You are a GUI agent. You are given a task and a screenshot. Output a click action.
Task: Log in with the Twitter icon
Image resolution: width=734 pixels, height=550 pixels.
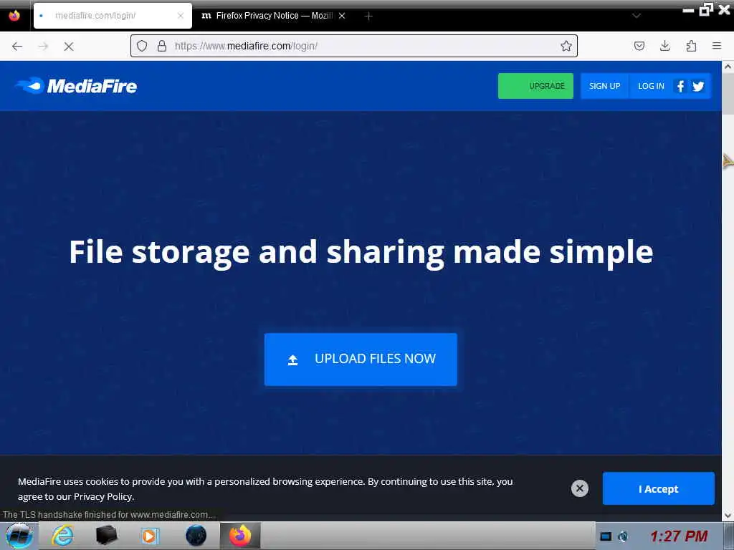pyautogui.click(x=698, y=86)
